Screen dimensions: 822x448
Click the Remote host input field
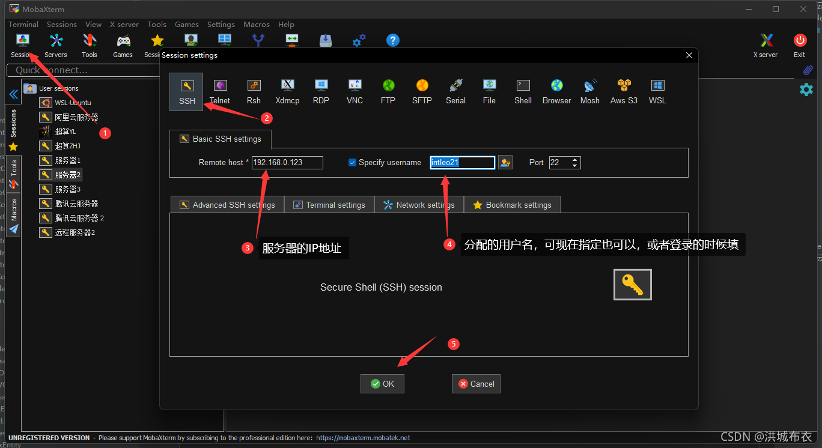tap(287, 163)
